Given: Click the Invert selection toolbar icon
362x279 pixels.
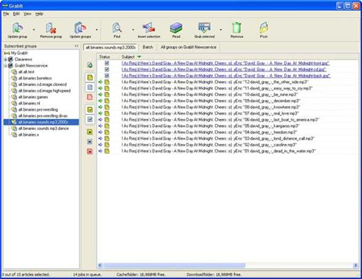Looking at the screenshot, I should (x=149, y=28).
